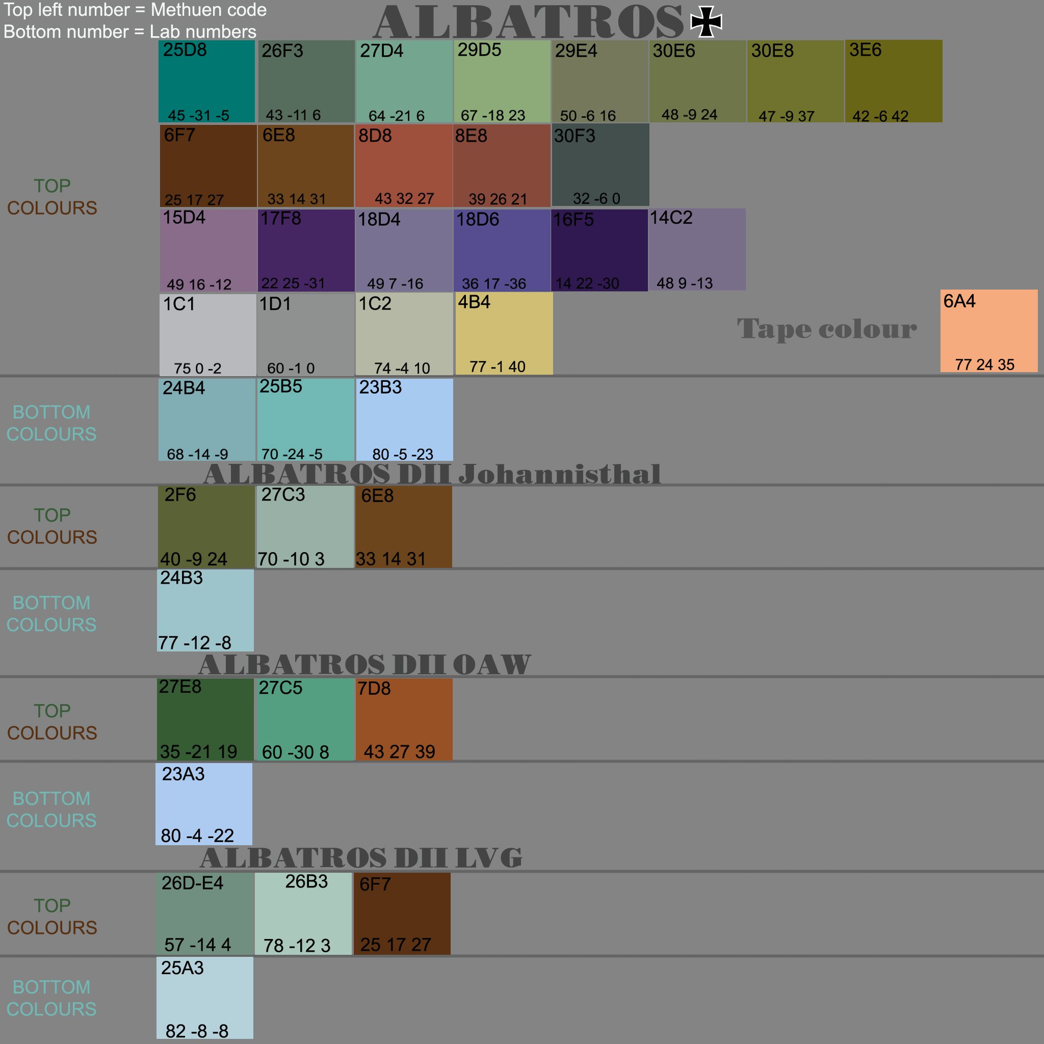Click the 'ALBATROS DII LVG' heading

pos(361,858)
